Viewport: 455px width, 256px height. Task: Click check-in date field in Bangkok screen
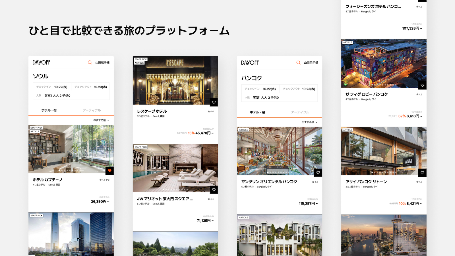point(260,89)
